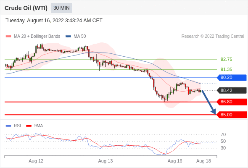The image size is (248, 168).
Task: Click the blue downward forecast arrow head
Action: [x=214, y=112]
